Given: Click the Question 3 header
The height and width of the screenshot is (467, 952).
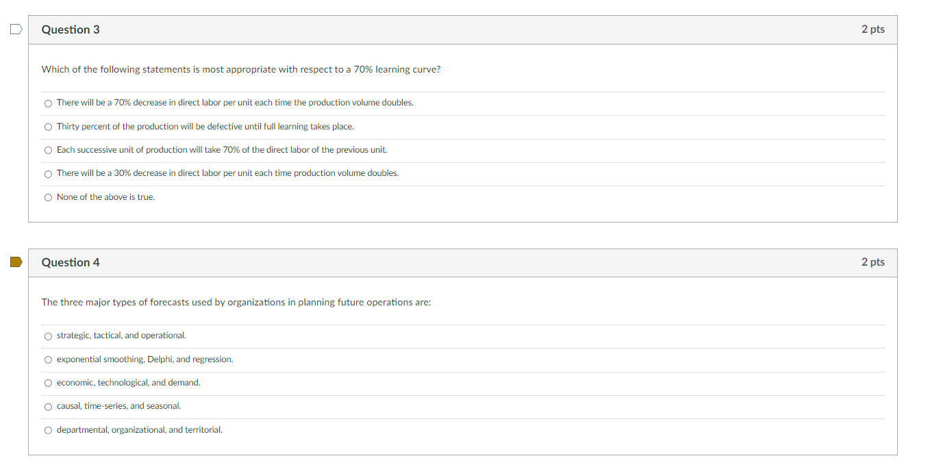Looking at the screenshot, I should pos(71,29).
